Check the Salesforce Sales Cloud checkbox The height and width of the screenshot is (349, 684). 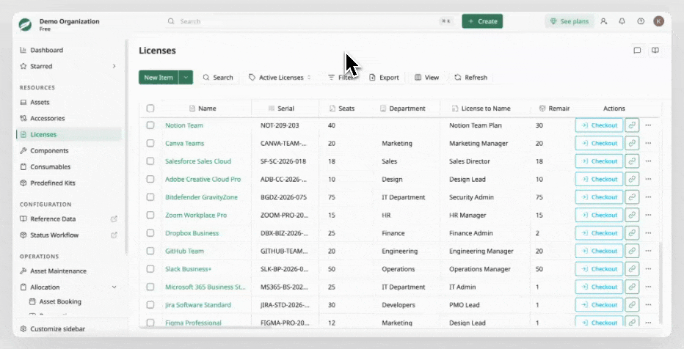150,161
